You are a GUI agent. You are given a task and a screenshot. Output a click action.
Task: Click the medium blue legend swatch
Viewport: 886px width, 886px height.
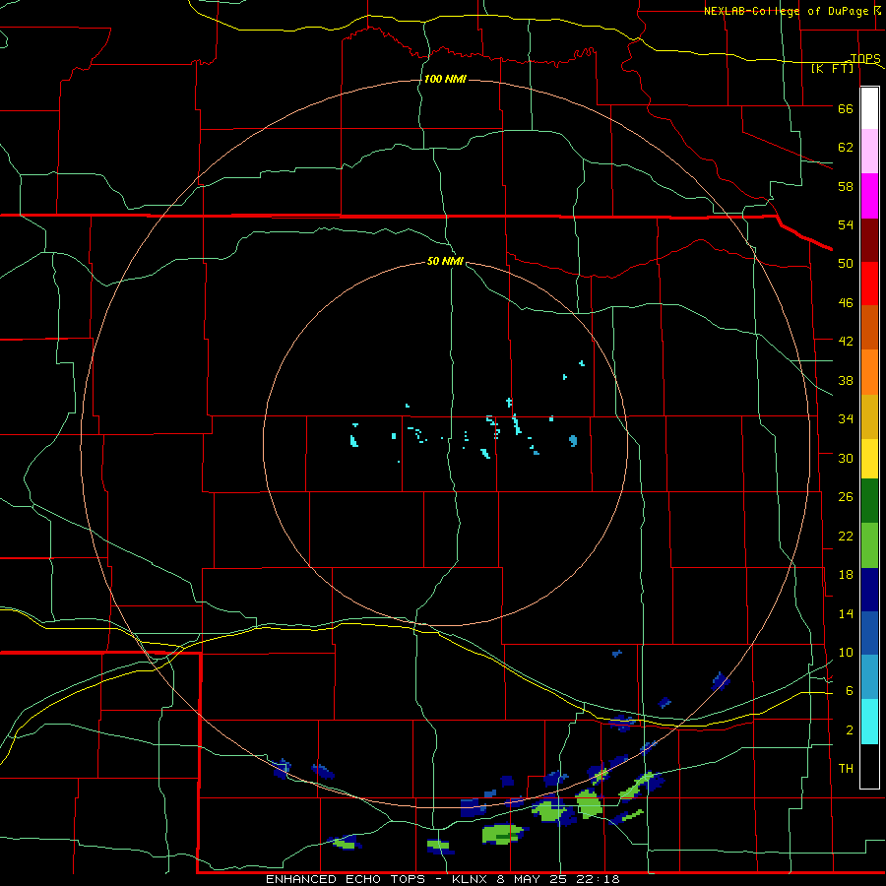(x=869, y=633)
